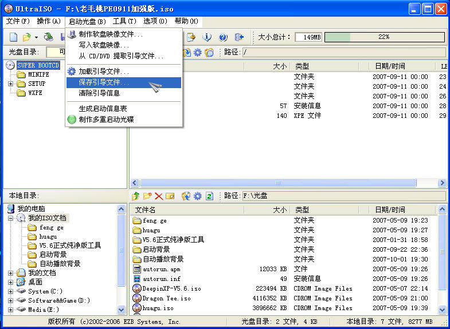
Task: Click the exit door icon in toolbar
Action: click(x=239, y=37)
